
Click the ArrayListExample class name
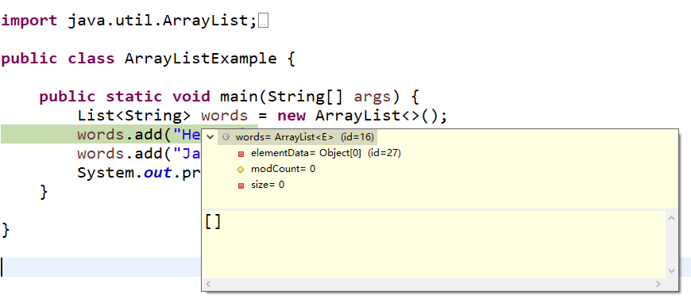pyautogui.click(x=201, y=59)
